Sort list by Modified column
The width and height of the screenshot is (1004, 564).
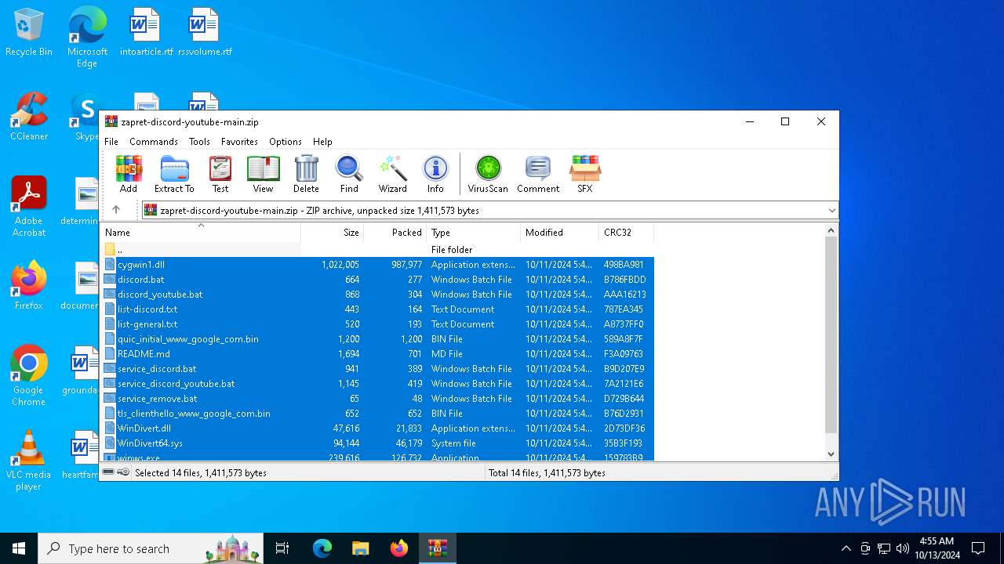point(560,233)
